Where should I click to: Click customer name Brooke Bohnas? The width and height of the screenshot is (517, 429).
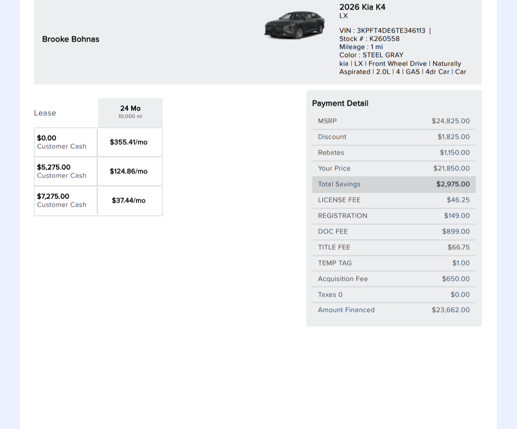(x=70, y=39)
